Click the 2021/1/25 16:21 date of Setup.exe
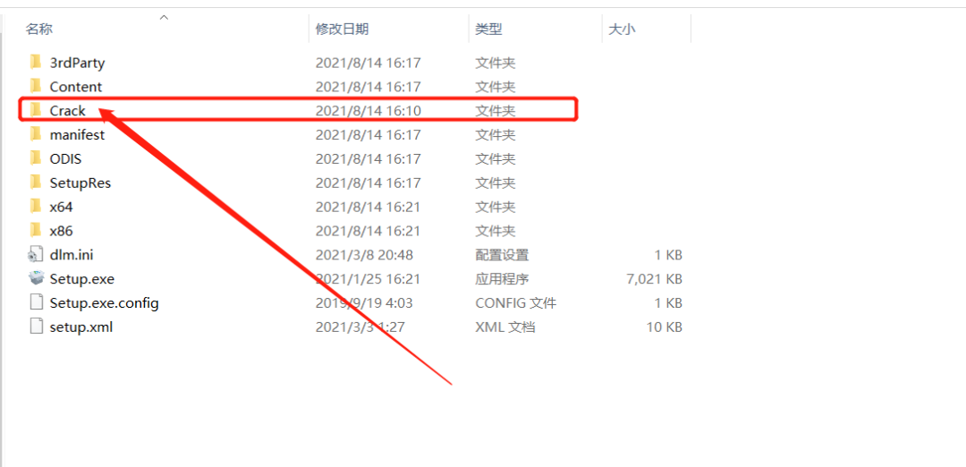966x467 pixels. 368,278
